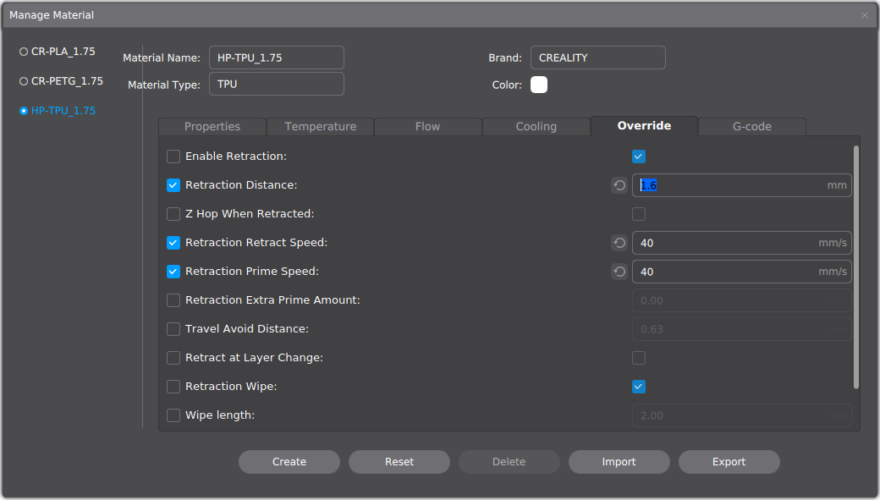Close the Manage Material dialog
Screen dimensions: 880x500
865,15
